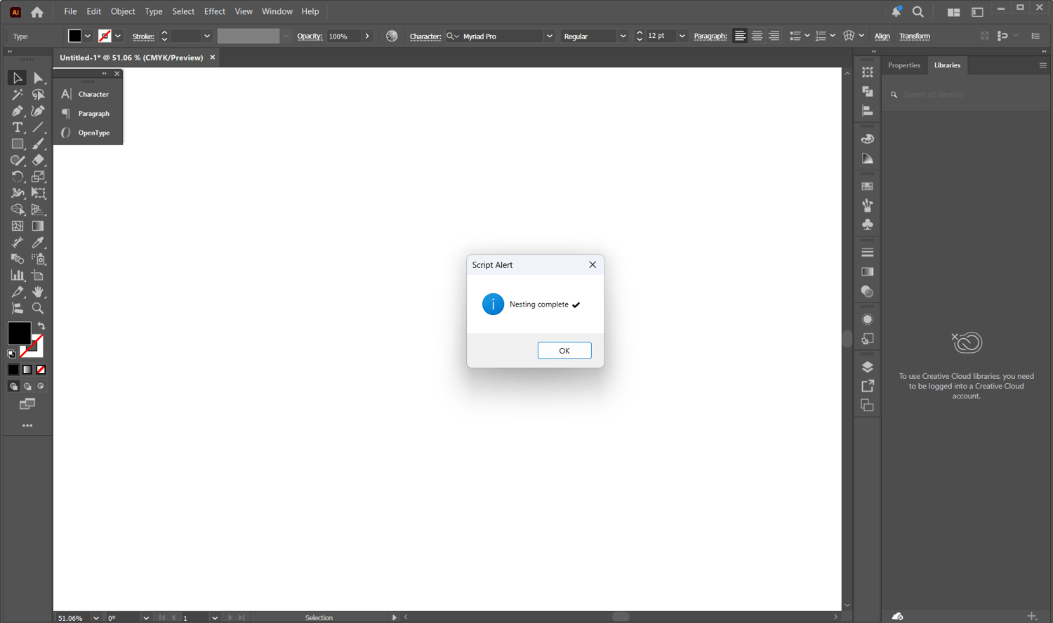Switch to the Properties tab
1053x623 pixels.
904,65
